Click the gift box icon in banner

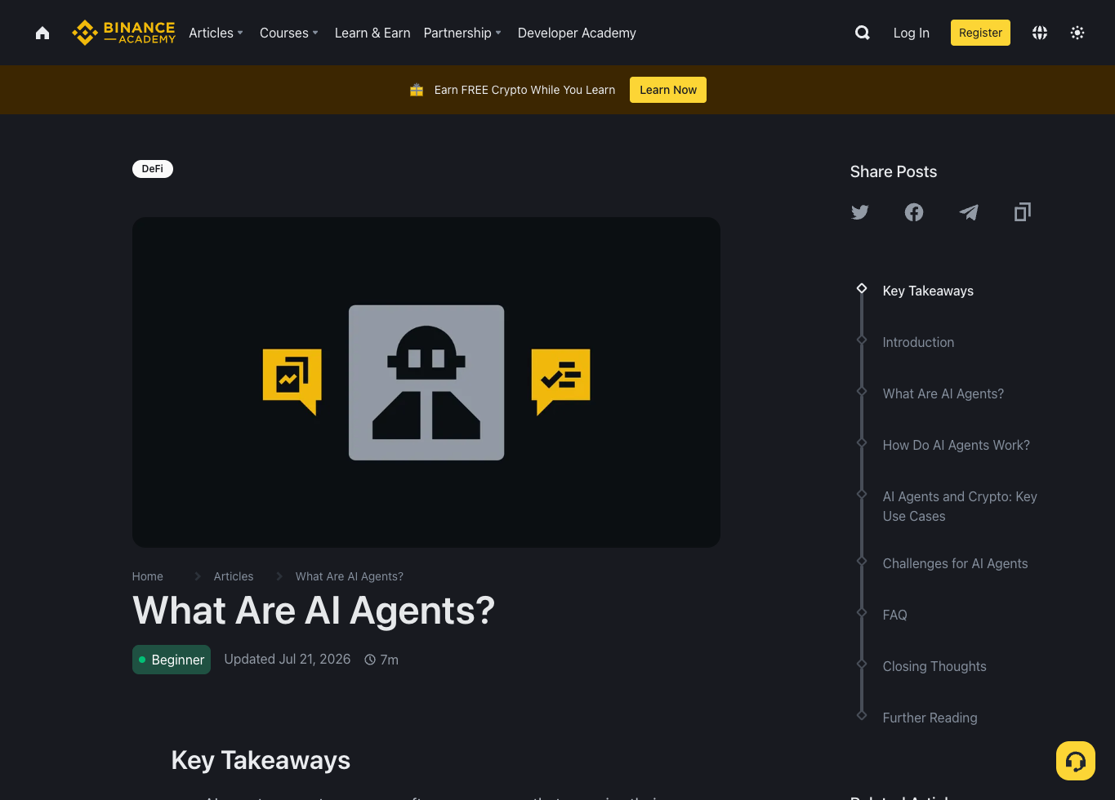pyautogui.click(x=417, y=90)
